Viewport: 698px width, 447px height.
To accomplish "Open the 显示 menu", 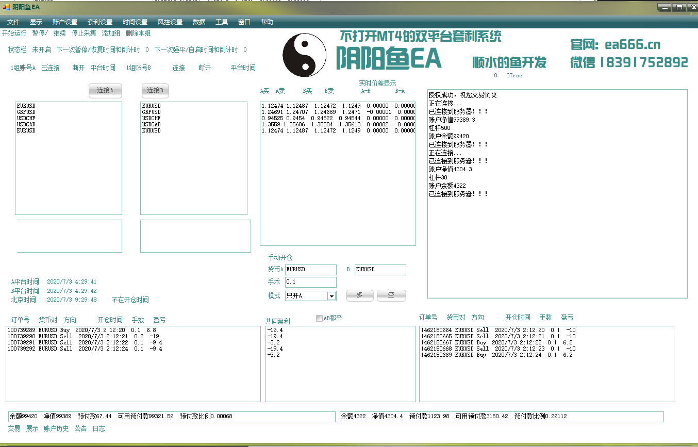I will tap(36, 22).
